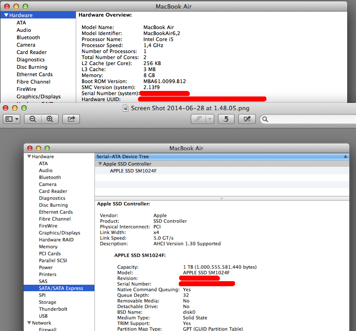Select Thunderbolt in the lower sidebar

[x=53, y=309]
